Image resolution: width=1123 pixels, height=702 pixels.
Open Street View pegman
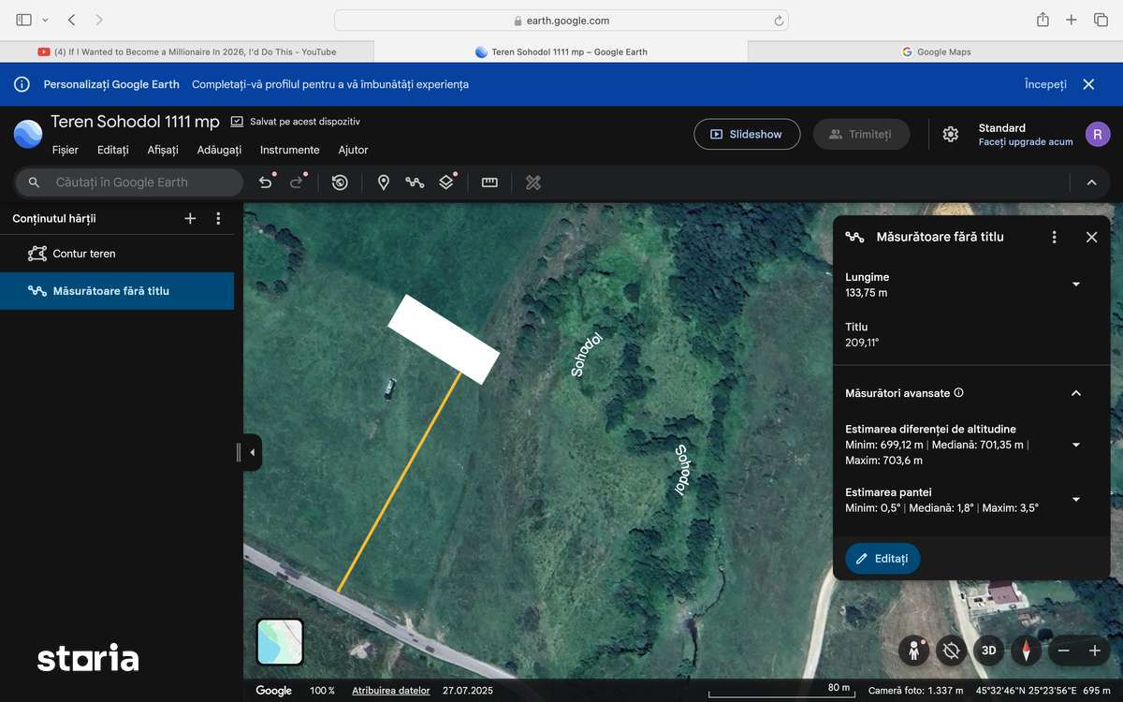[913, 651]
